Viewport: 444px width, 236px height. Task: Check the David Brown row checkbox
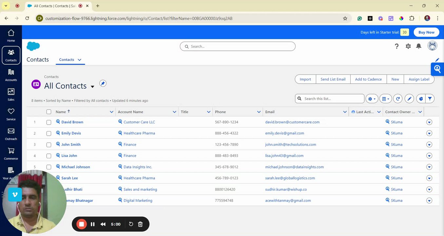[x=49, y=122]
